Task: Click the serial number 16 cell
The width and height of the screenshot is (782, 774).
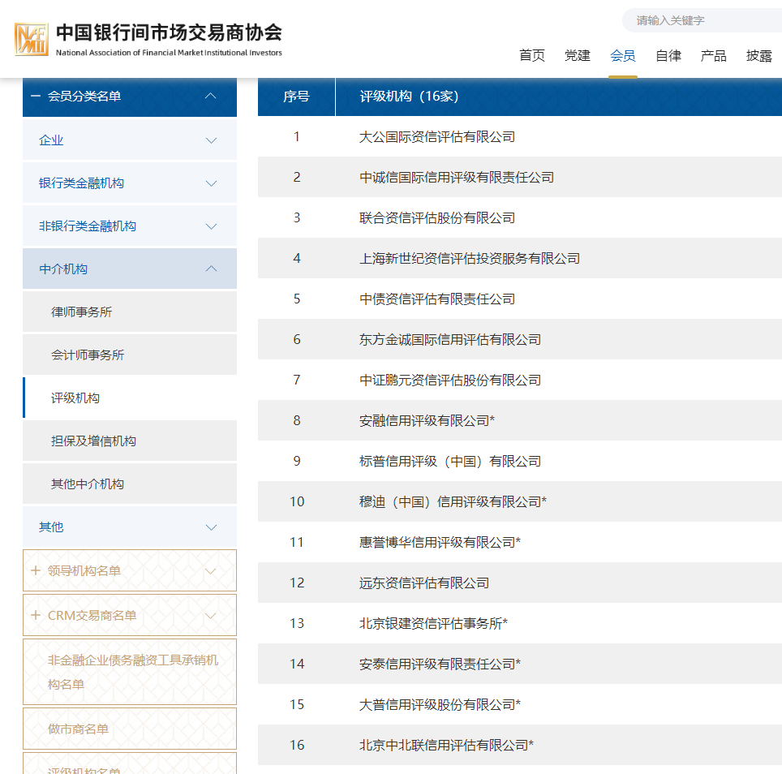Action: click(x=297, y=745)
